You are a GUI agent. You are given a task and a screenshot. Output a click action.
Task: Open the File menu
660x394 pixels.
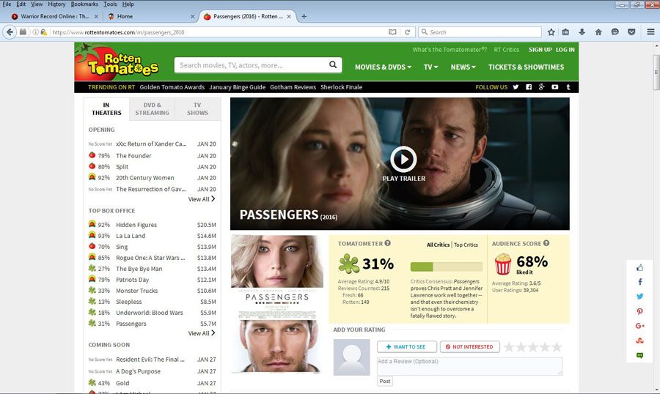[x=7, y=4]
